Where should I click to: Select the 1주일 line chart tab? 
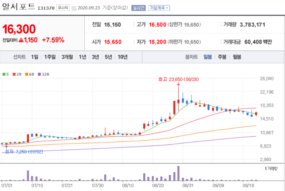point(50,57)
